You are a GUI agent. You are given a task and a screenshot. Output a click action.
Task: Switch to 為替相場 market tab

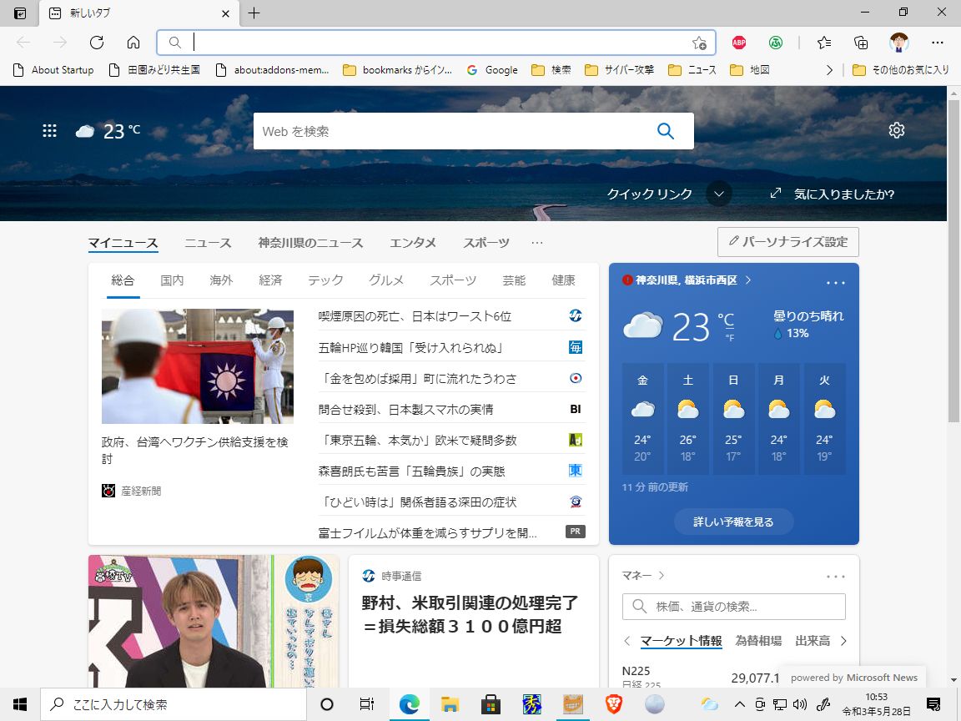pos(758,641)
